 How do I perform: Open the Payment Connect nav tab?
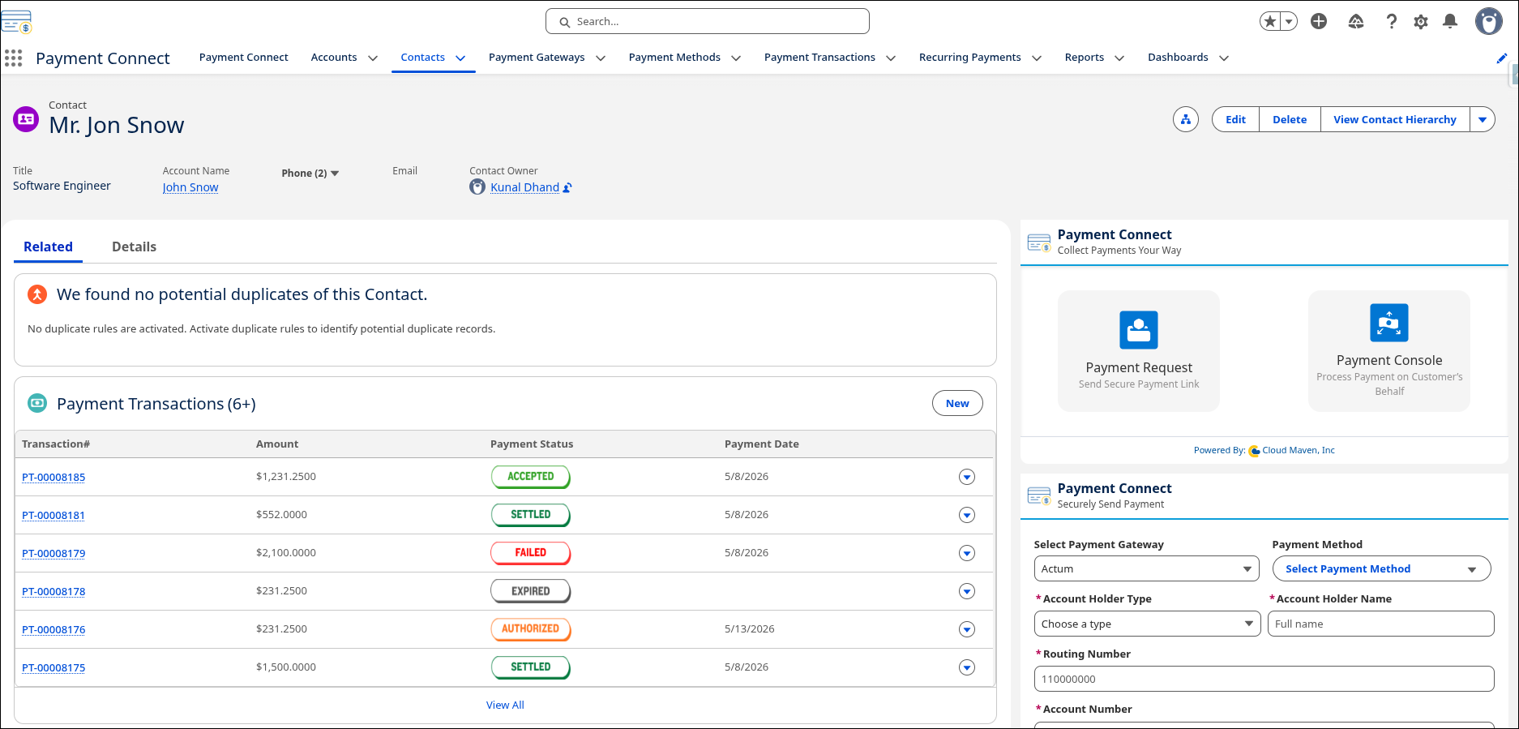click(244, 58)
